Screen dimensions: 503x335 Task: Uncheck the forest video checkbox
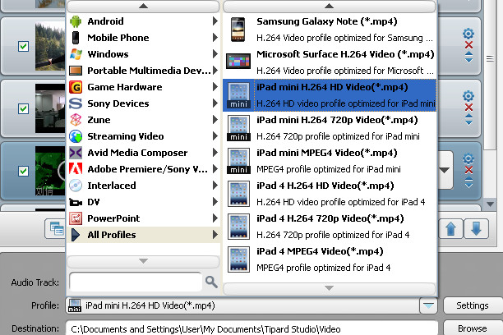[x=23, y=46]
